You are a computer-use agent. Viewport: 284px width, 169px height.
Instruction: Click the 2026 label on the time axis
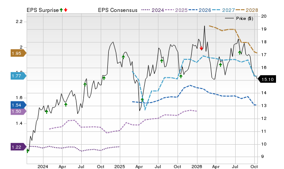tap(197, 166)
